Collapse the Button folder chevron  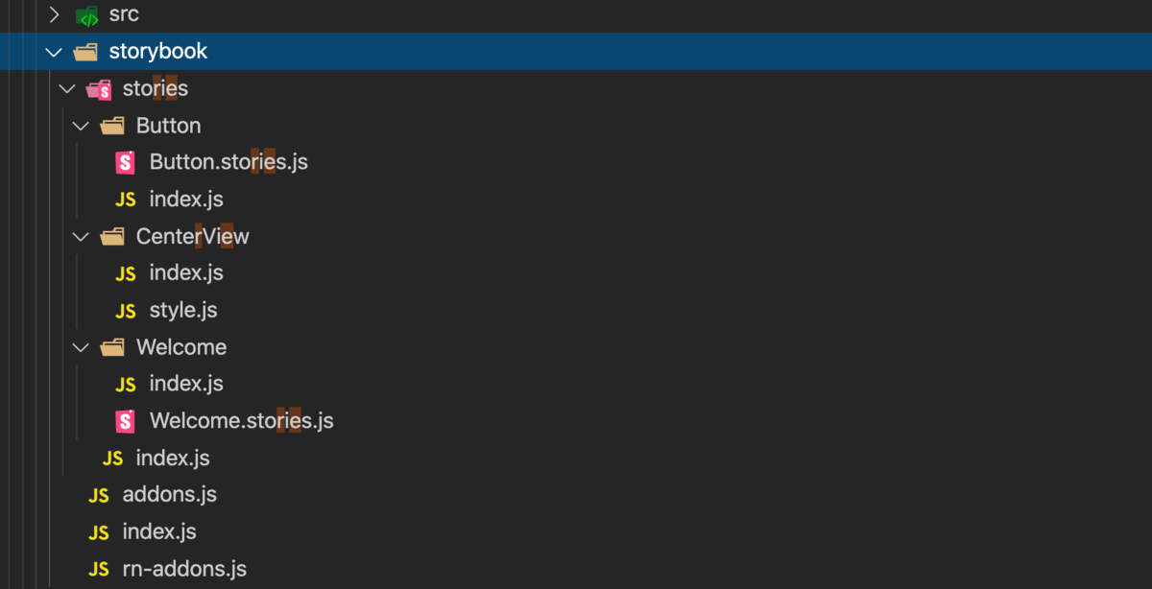[x=81, y=126]
